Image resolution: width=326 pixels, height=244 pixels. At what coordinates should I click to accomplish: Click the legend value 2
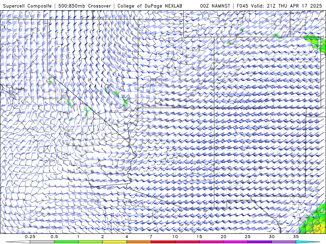(x=103, y=237)
